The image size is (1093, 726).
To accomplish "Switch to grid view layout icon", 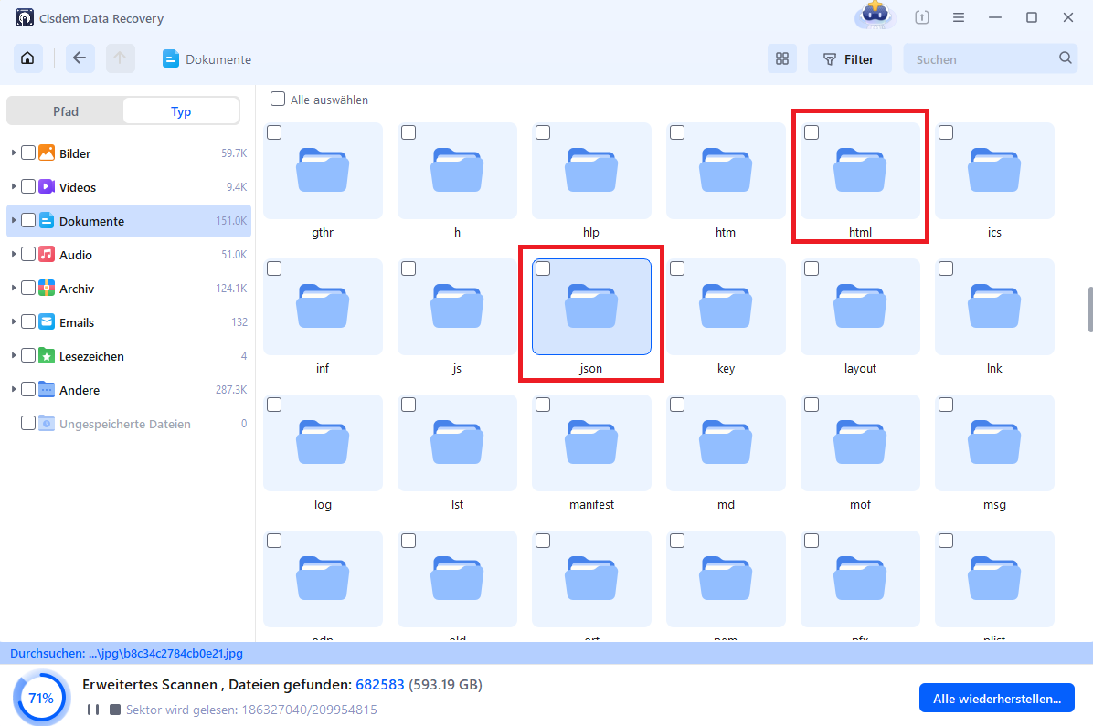I will 782,59.
